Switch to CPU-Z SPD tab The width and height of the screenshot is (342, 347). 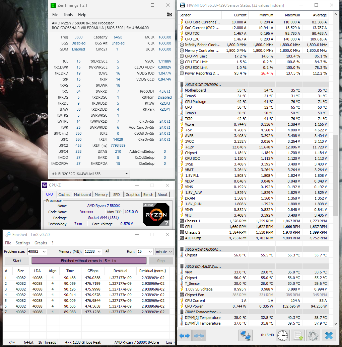[x=117, y=195]
